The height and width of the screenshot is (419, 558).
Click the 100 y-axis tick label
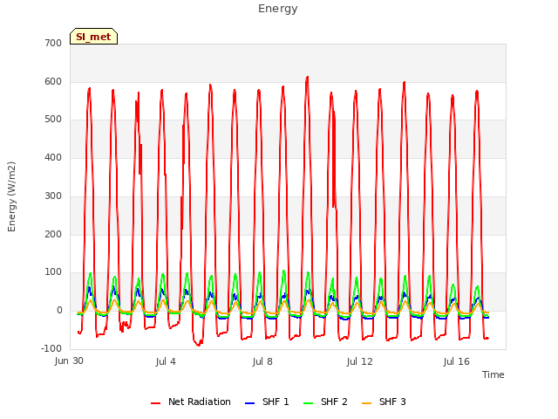(53, 272)
